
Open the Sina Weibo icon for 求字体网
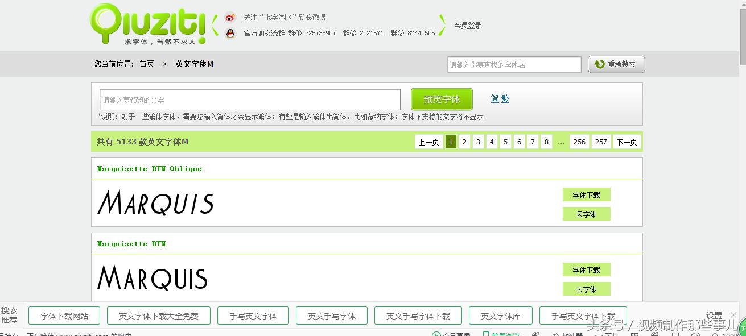(230, 16)
